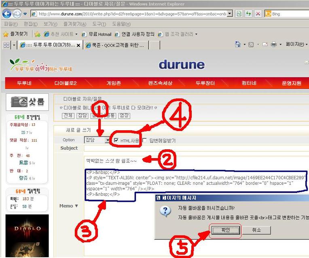Click the 두루두루 이야기하는 두루네 logo
This screenshot has width=309, height=258.
point(40,65)
